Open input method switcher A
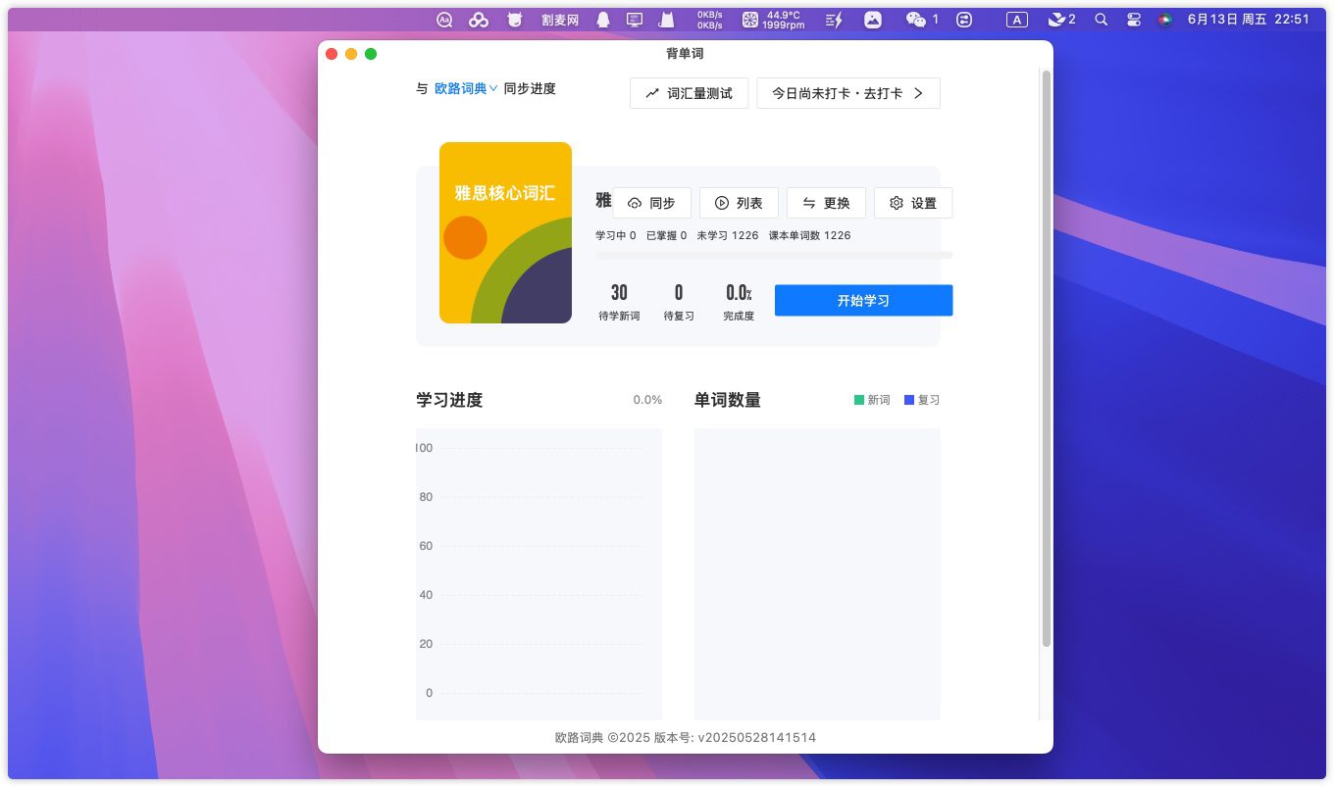The width and height of the screenshot is (1334, 787). tap(1017, 20)
